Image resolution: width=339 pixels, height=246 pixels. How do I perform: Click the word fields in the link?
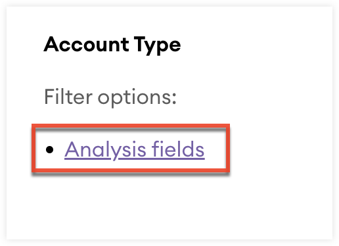pyautogui.click(x=178, y=149)
